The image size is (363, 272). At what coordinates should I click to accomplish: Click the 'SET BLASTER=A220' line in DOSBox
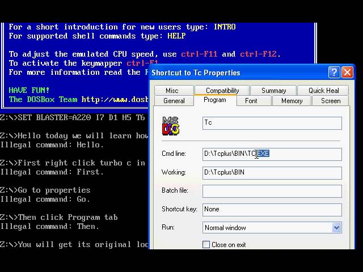73,117
